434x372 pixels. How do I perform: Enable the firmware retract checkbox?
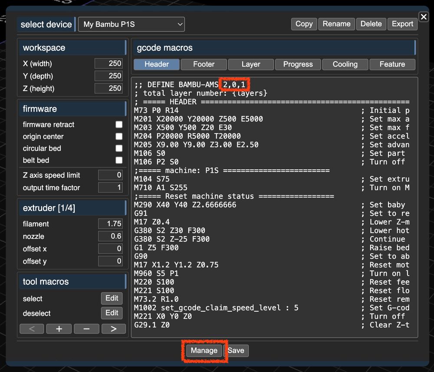(119, 125)
